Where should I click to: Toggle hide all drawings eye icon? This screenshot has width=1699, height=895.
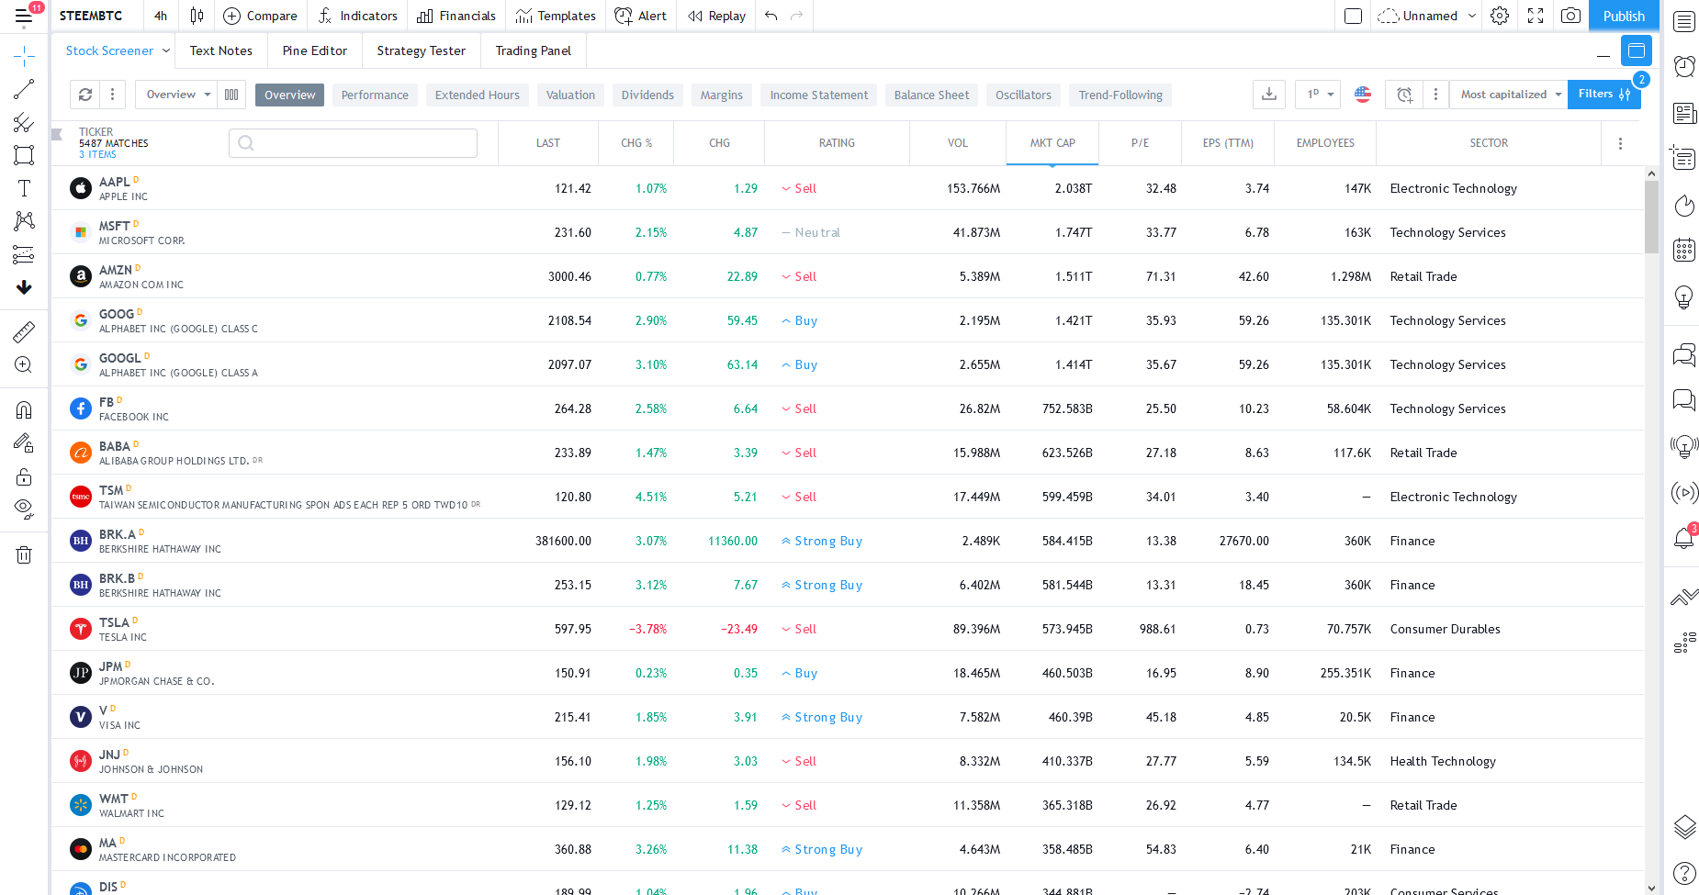(24, 509)
